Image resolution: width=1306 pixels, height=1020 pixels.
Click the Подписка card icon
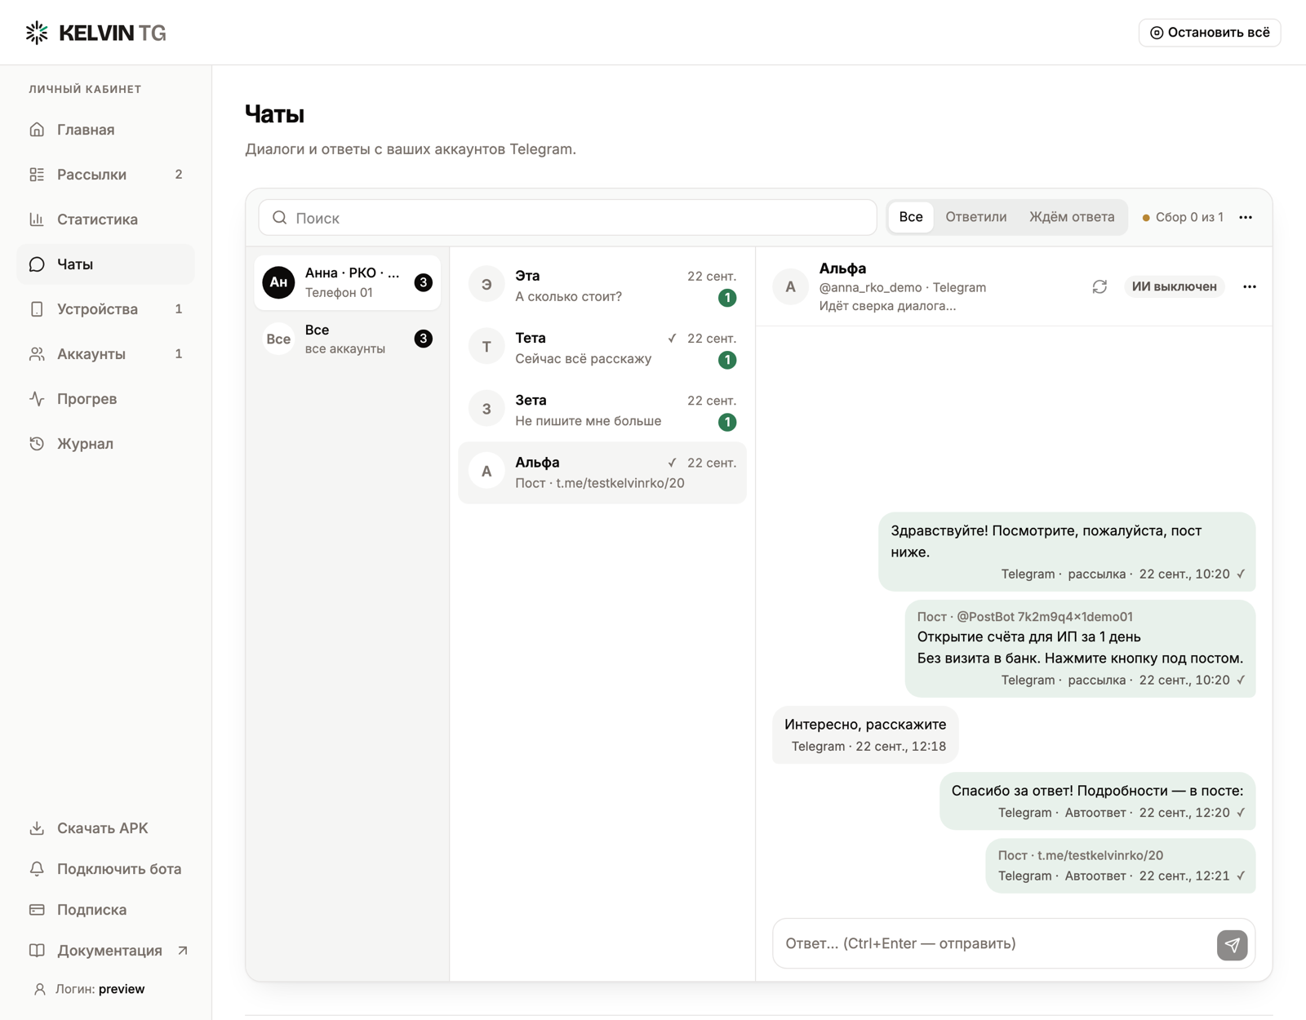37,910
